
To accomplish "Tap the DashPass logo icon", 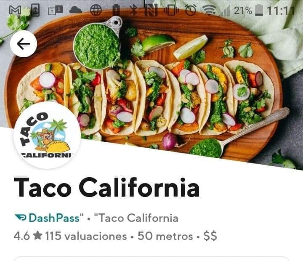I will tap(21, 218).
